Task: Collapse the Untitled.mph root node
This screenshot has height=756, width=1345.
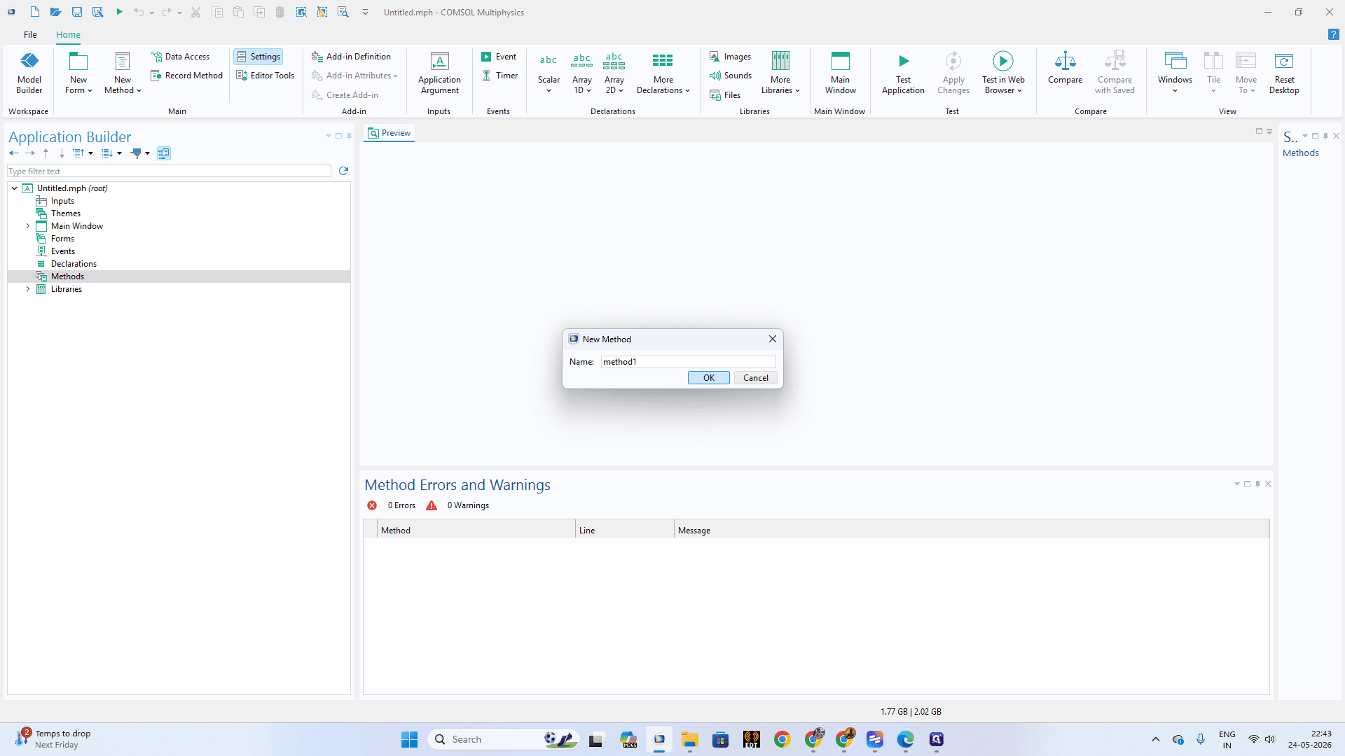Action: tap(14, 188)
